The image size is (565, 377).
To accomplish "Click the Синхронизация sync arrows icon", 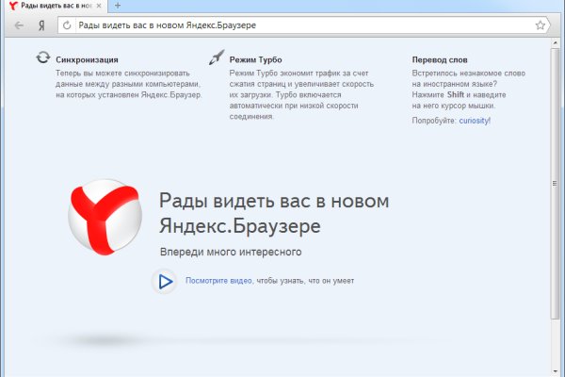I will click(x=42, y=58).
